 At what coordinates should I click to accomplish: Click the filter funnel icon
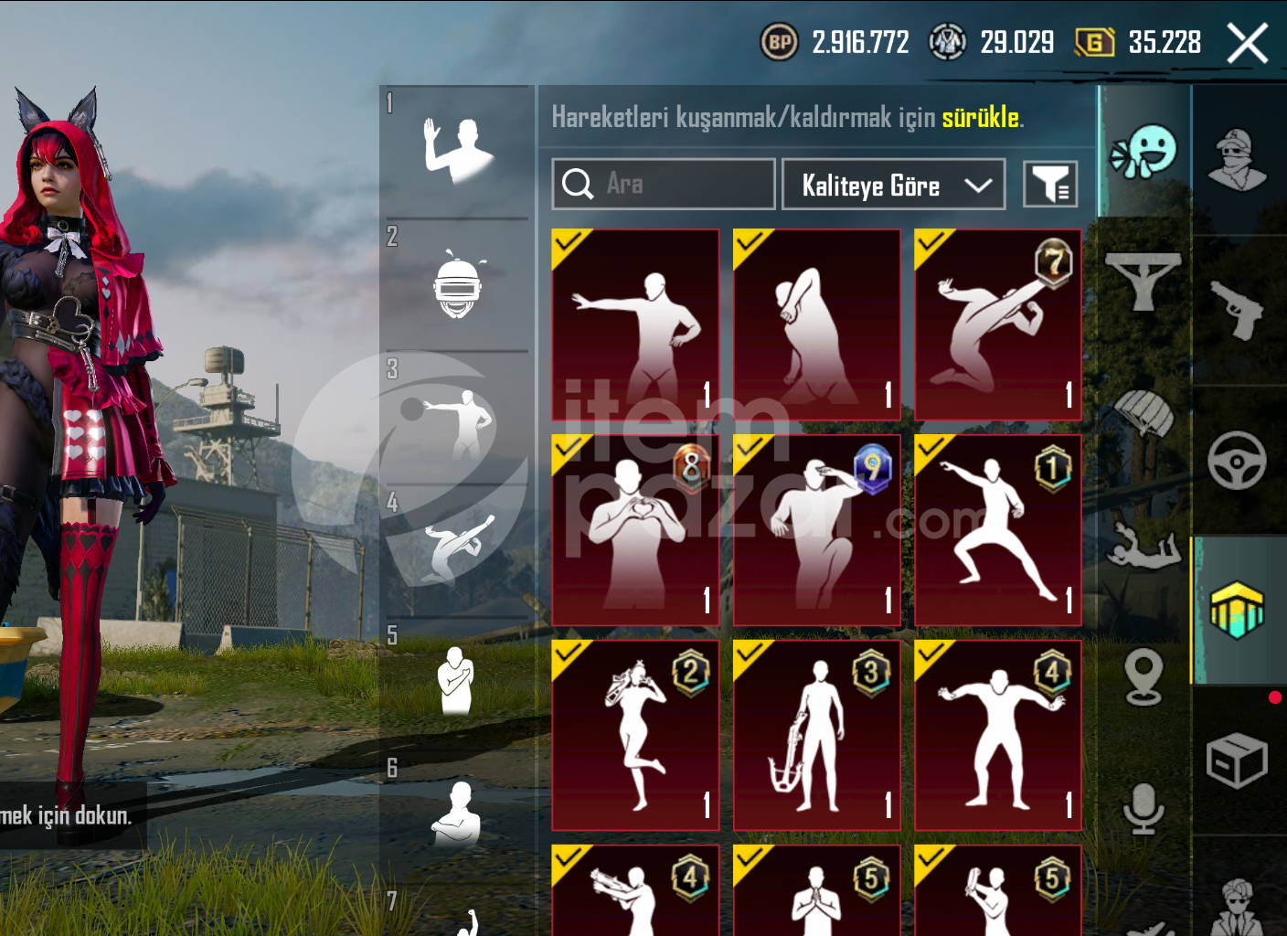point(1050,184)
